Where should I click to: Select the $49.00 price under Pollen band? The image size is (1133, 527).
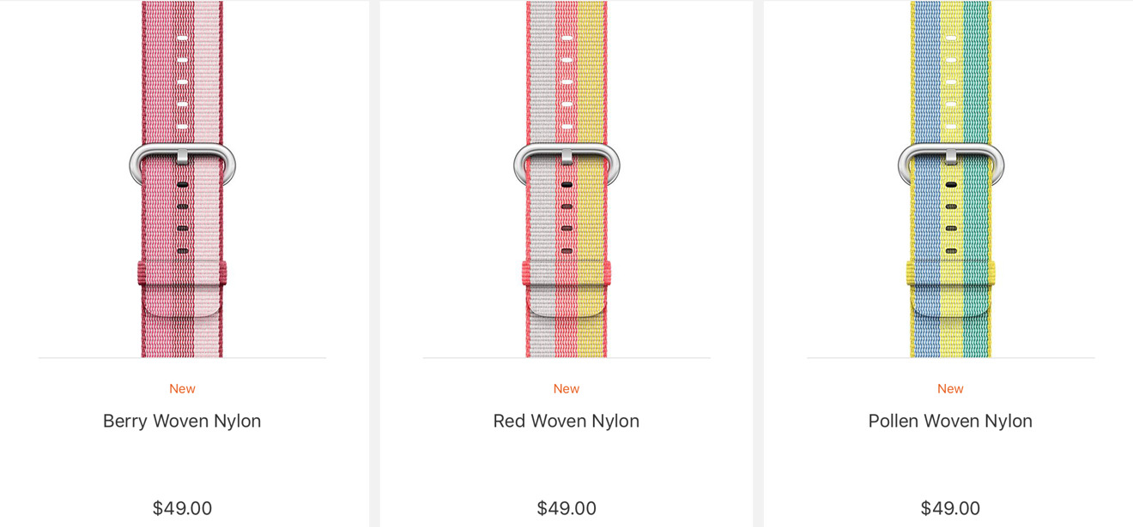[x=950, y=508]
